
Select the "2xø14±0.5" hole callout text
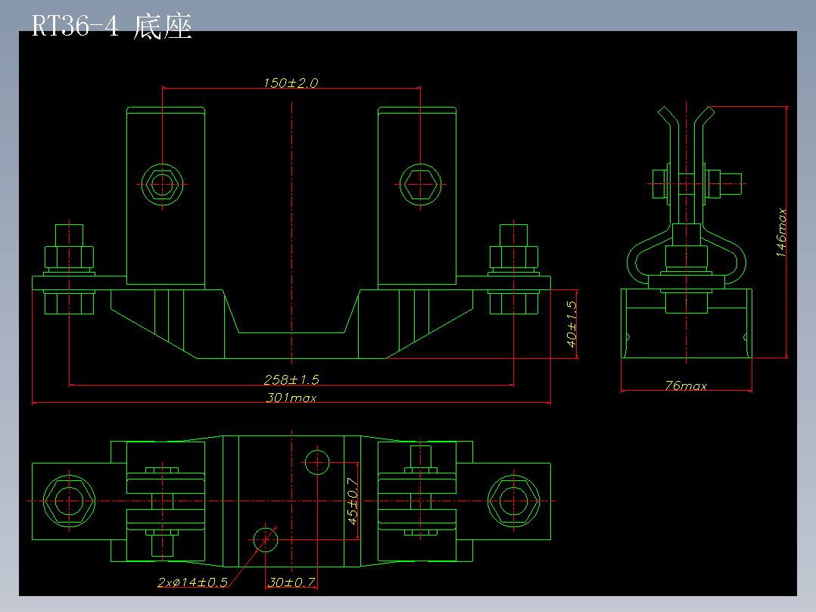click(192, 582)
